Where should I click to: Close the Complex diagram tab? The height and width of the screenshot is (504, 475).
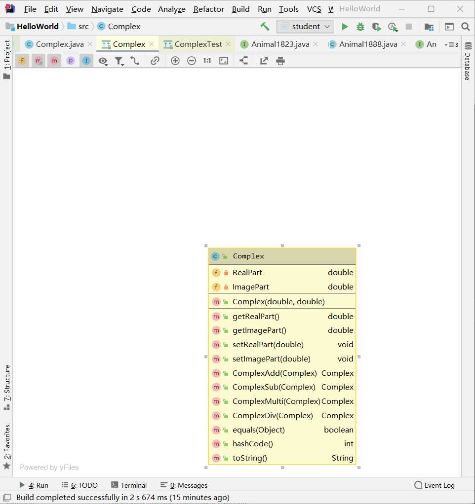point(152,44)
